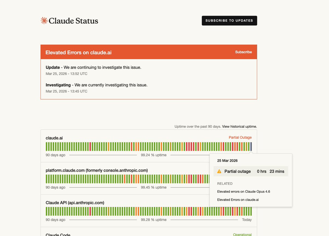The image size is (329, 236).
Task: Click the orange partial outage warning triangle
Action: (x=219, y=171)
